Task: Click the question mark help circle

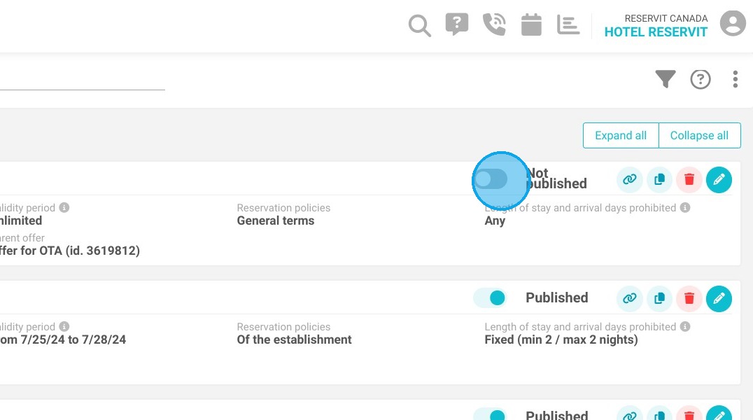Action: pyautogui.click(x=701, y=79)
